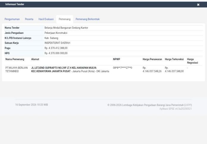Screen dimensions: 207x144
Task: Click 'NPWP' column header
Action: click(117, 59)
